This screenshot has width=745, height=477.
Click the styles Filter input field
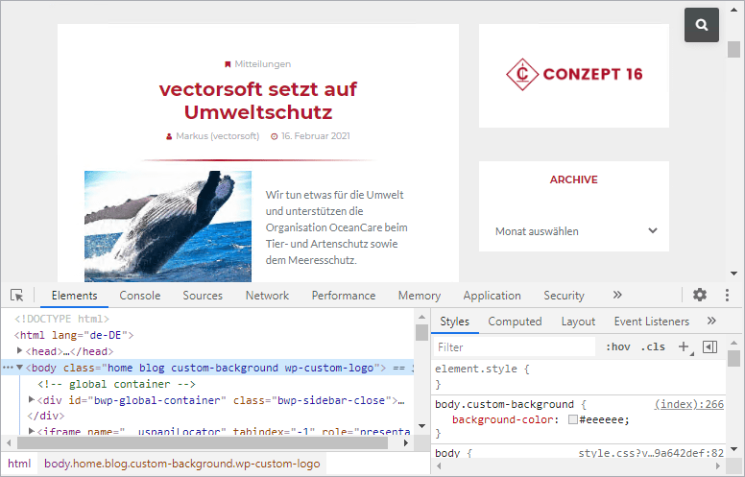pyautogui.click(x=514, y=347)
